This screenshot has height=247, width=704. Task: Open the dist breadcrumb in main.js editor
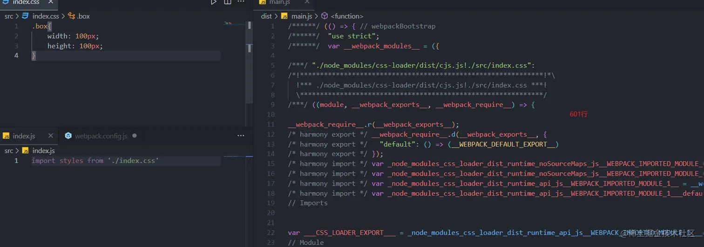(x=266, y=16)
